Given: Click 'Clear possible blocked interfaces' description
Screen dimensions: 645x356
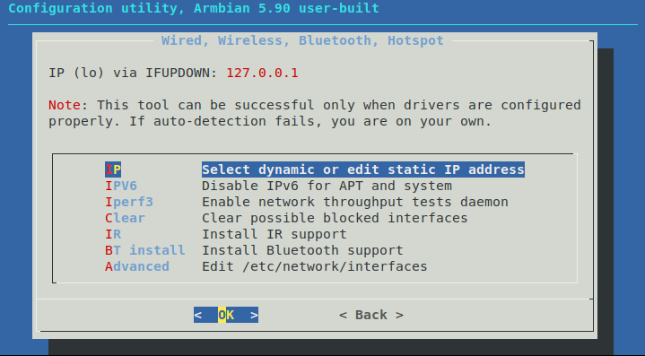Looking at the screenshot, I should coord(335,218).
